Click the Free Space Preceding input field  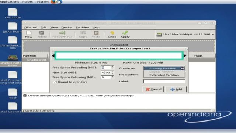click(106, 68)
